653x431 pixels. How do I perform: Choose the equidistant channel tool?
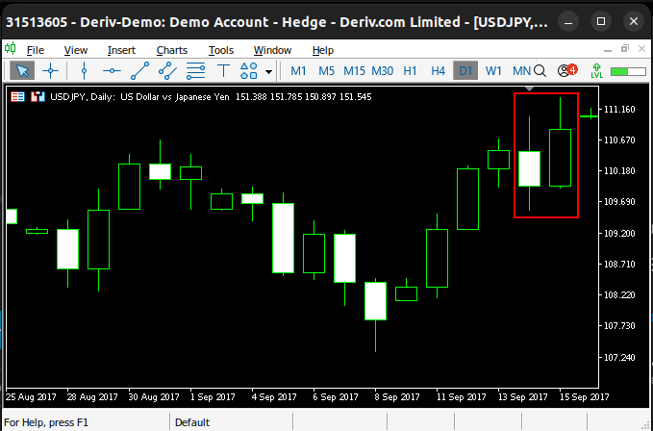167,71
